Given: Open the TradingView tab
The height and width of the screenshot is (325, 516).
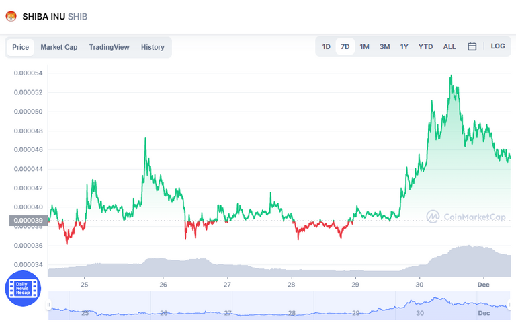Looking at the screenshot, I should click(110, 47).
